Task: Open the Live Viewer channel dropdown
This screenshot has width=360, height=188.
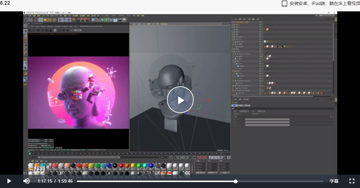Action: [78, 30]
